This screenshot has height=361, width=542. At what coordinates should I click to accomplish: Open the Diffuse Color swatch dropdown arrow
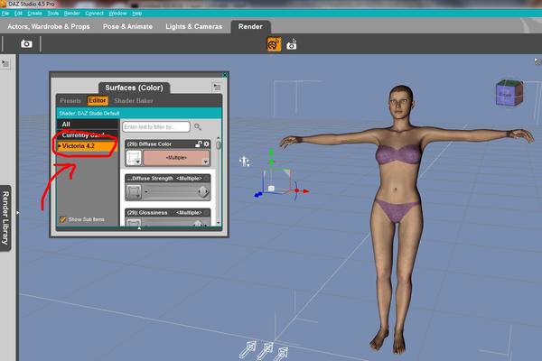coord(206,162)
